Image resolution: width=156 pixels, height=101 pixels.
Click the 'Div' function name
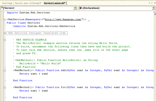63,87
